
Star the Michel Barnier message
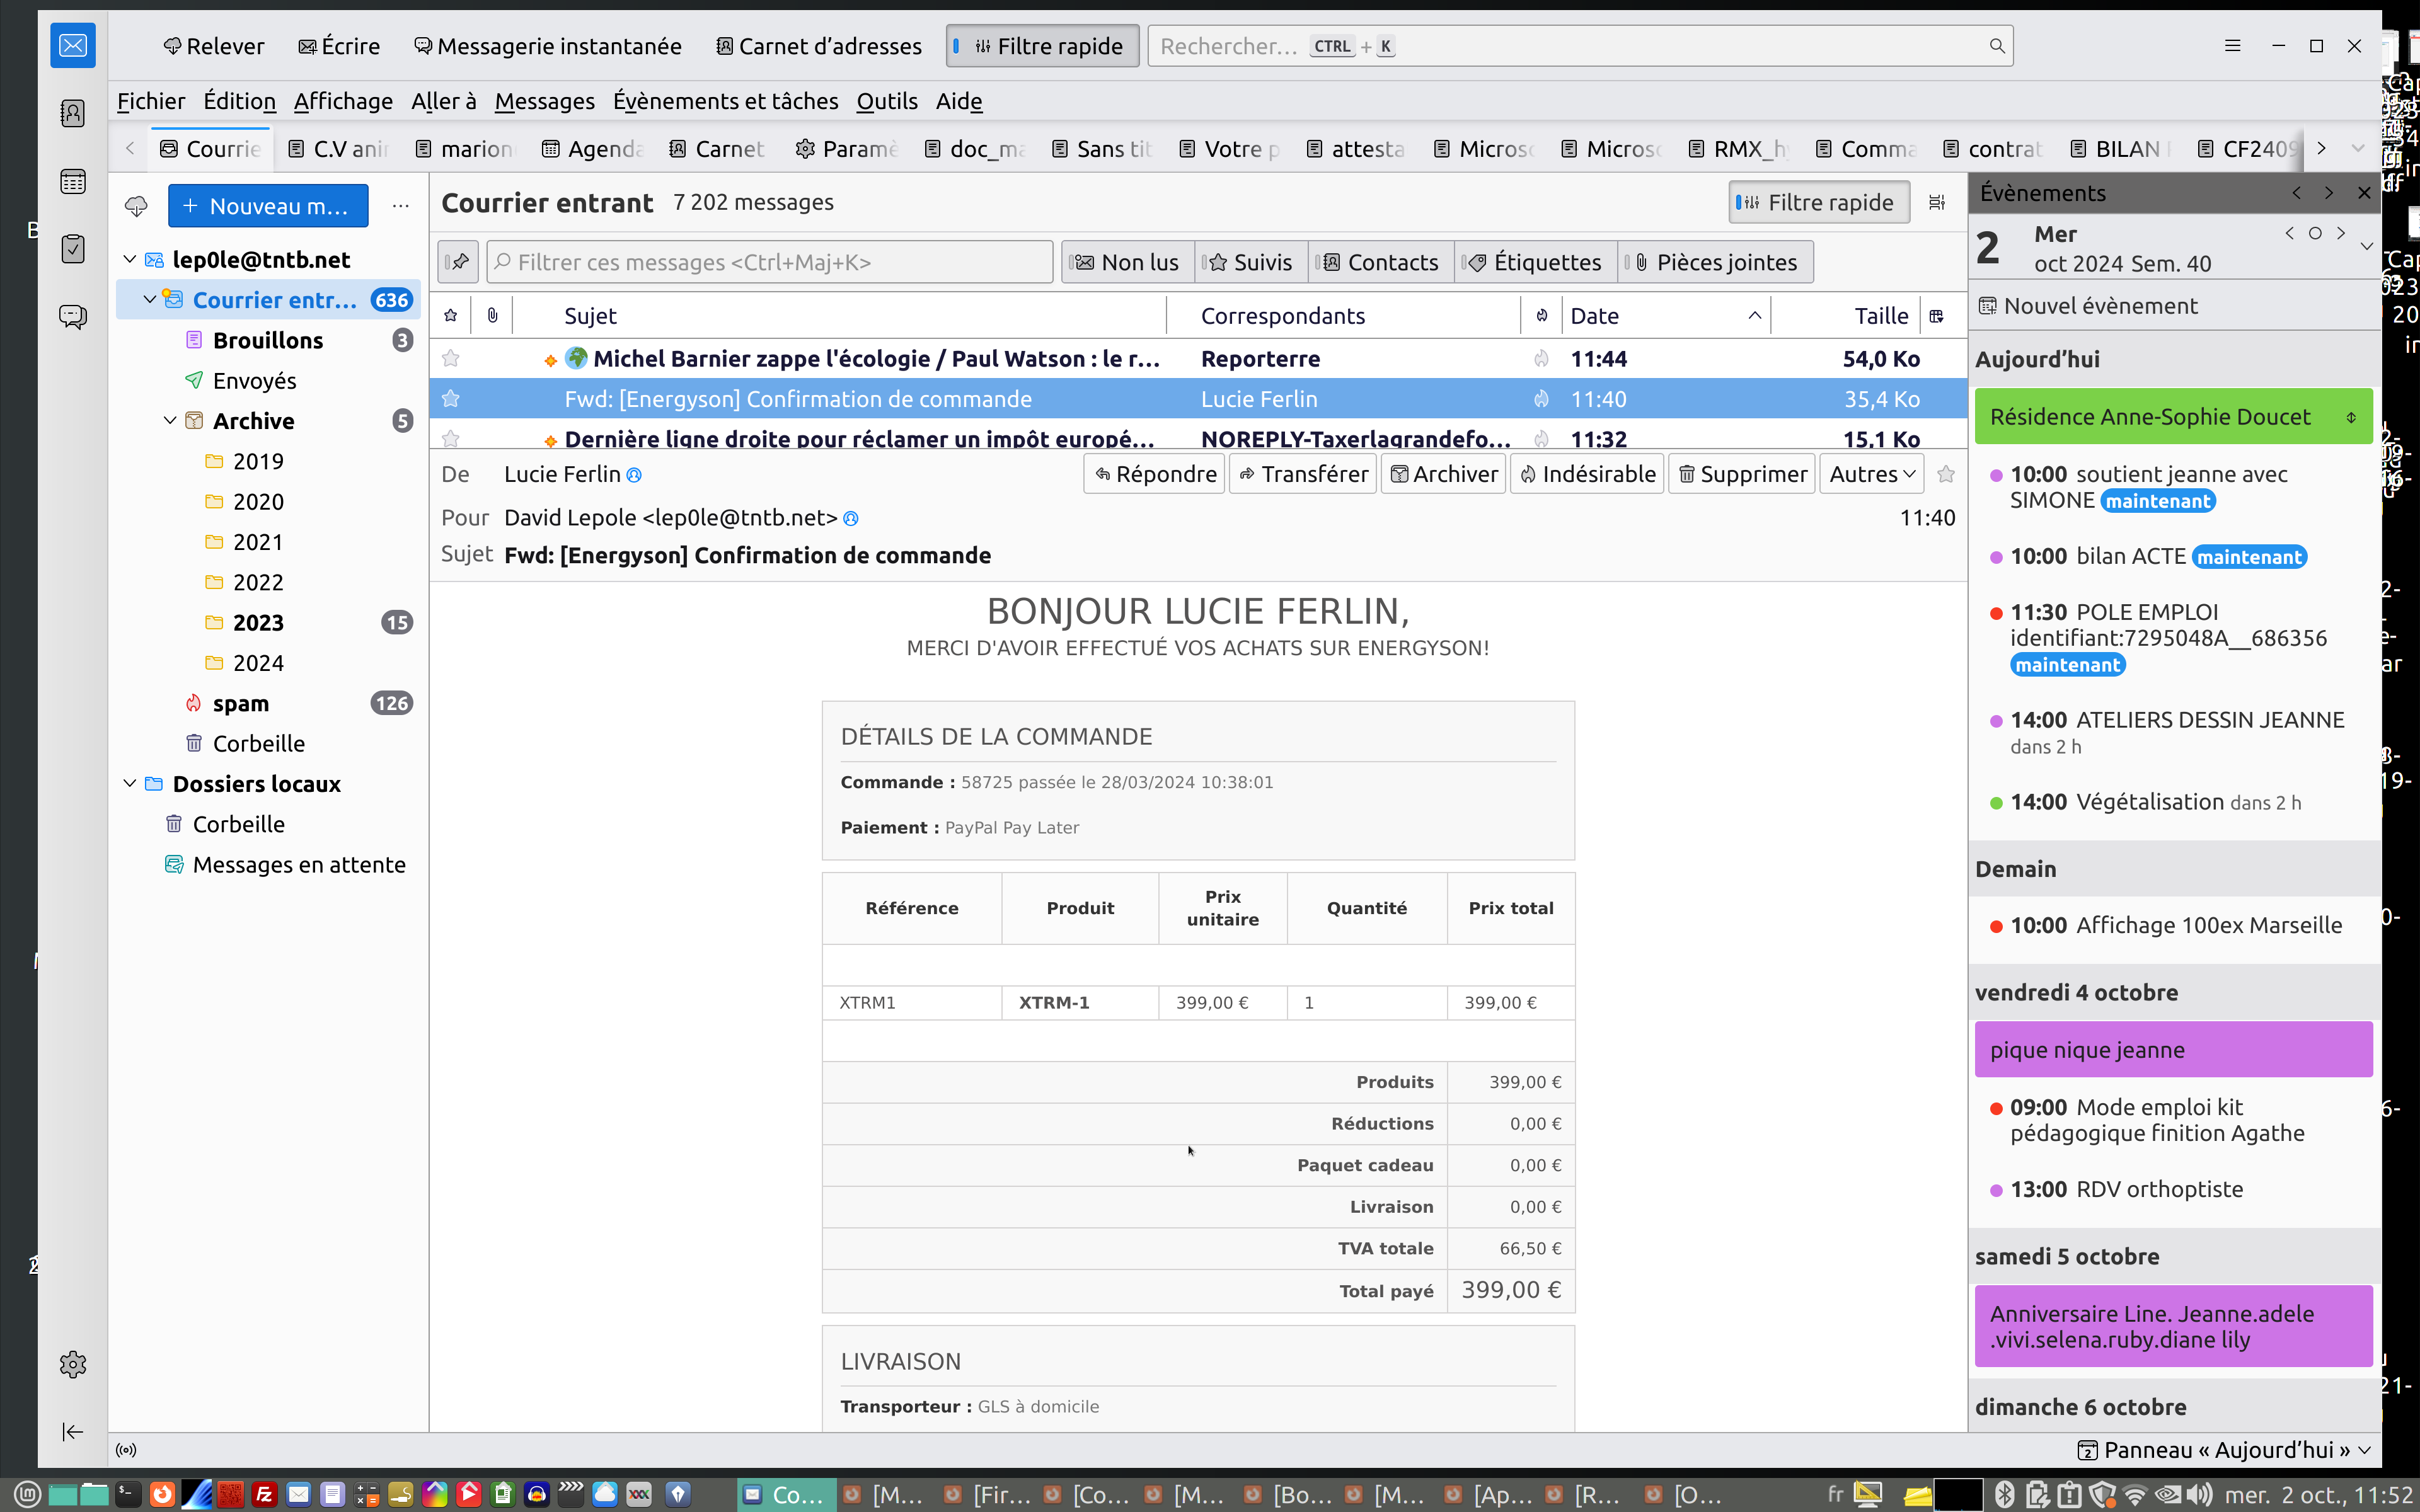[x=451, y=358]
